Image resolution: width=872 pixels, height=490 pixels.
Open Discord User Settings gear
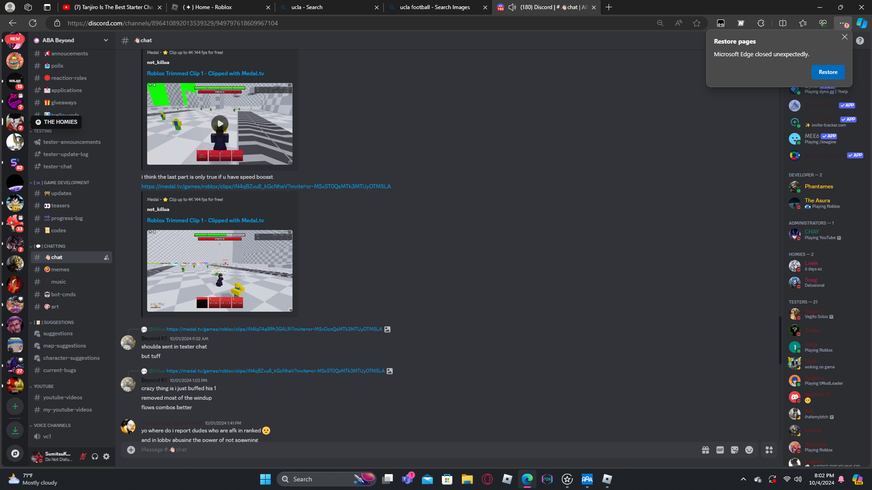(106, 456)
